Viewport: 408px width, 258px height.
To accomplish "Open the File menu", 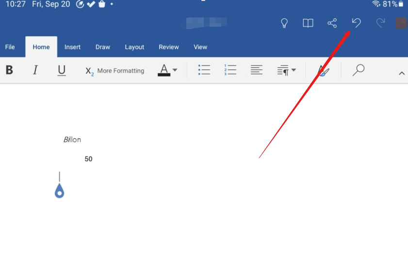I will point(10,47).
